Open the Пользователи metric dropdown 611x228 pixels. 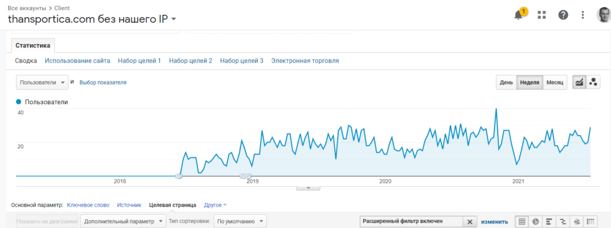coord(42,83)
